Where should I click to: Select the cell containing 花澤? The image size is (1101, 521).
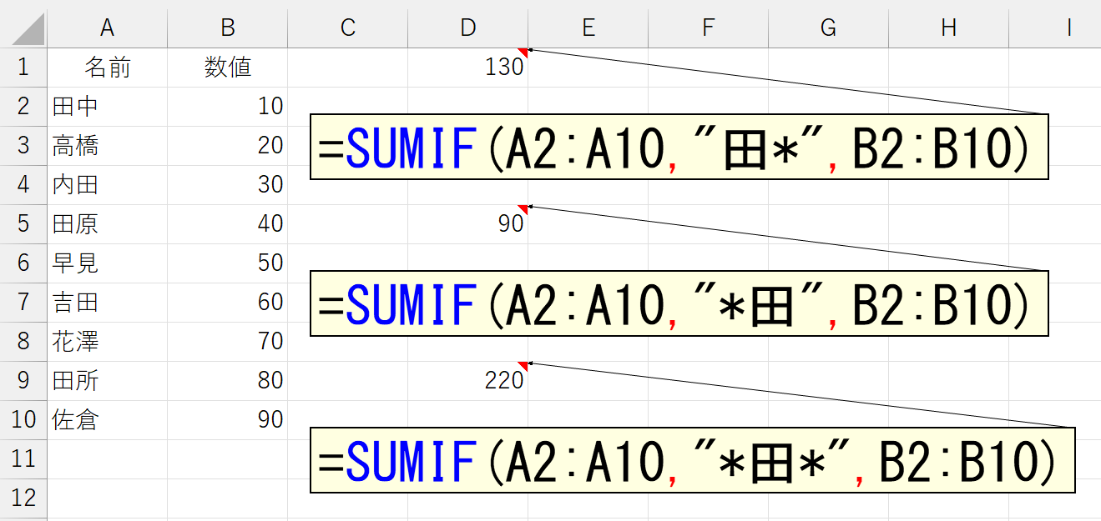pyautogui.click(x=107, y=342)
